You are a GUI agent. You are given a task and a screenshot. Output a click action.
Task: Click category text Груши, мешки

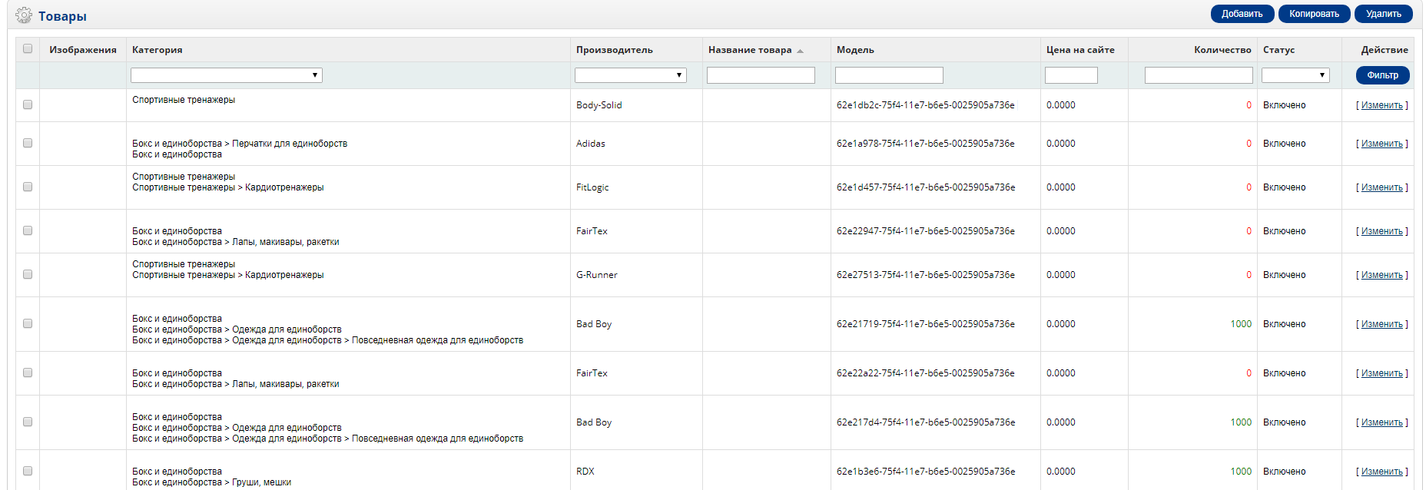pos(261,482)
